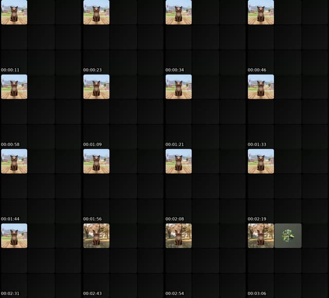
Task: Pick the cat thumbnail in the 00:01:33 frame
Action: click(x=261, y=87)
